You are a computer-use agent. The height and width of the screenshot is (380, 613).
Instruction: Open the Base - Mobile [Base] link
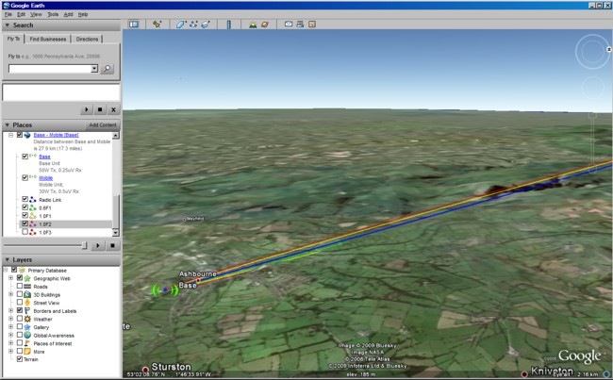56,135
